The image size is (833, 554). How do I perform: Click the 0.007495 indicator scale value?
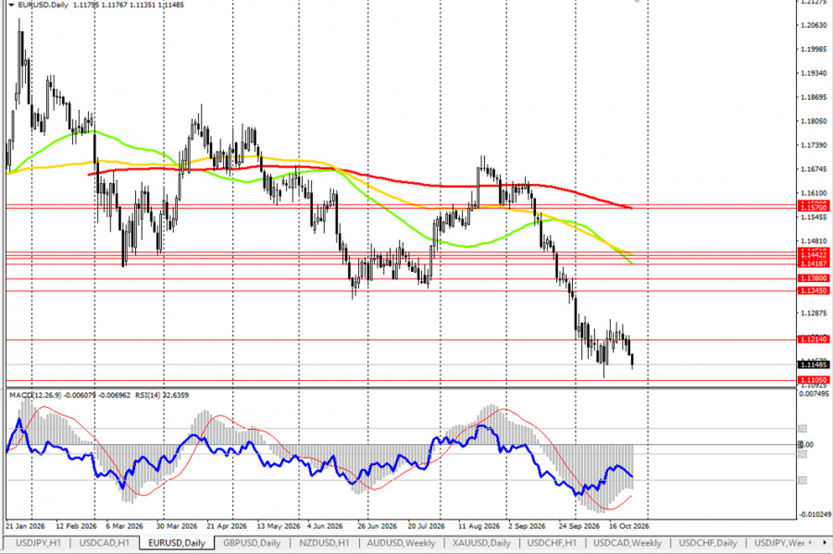tap(814, 394)
